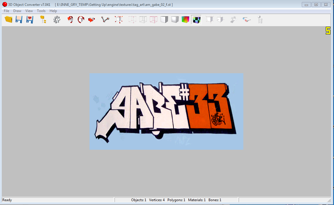Click the open file folder icon
The width and height of the screenshot is (334, 205).
[9, 20]
